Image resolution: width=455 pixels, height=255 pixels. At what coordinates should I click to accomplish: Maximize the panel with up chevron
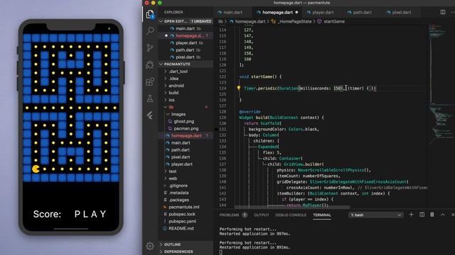(442, 215)
